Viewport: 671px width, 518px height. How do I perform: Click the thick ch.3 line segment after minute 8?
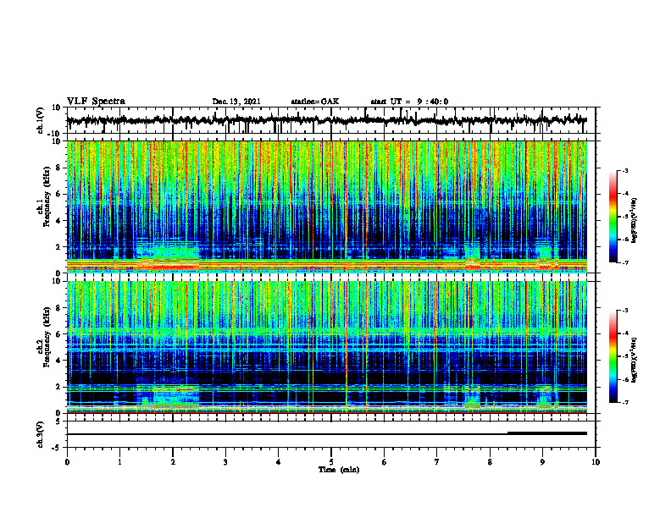coord(547,433)
